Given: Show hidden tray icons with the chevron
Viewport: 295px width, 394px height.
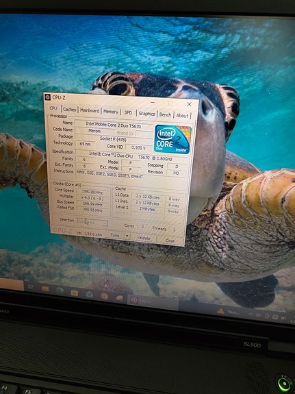Looking at the screenshot, I should click(x=251, y=314).
